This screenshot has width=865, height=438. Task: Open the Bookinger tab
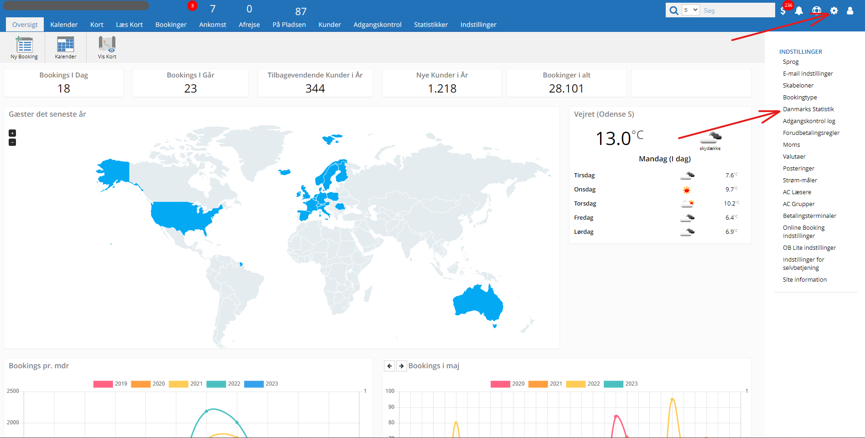(171, 25)
